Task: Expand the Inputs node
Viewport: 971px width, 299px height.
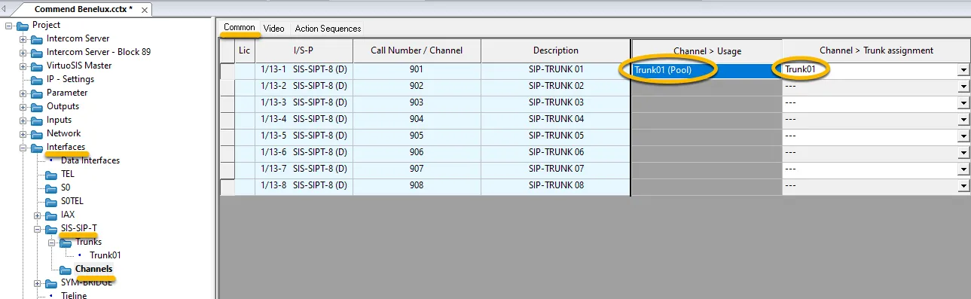Action: [23, 121]
